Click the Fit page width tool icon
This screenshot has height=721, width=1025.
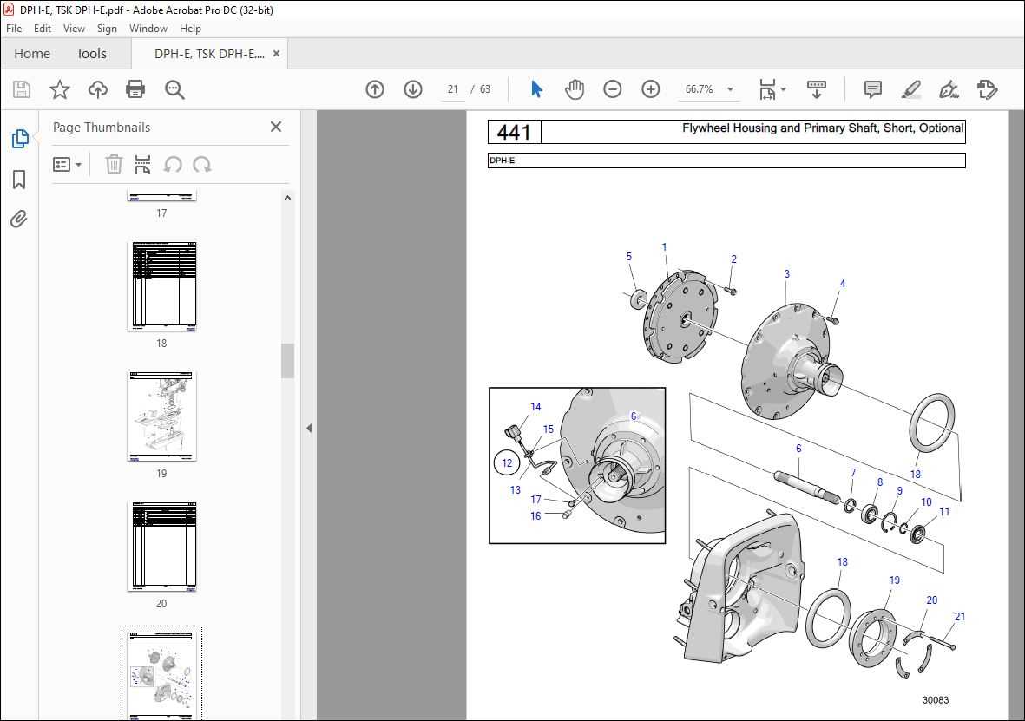tap(766, 89)
